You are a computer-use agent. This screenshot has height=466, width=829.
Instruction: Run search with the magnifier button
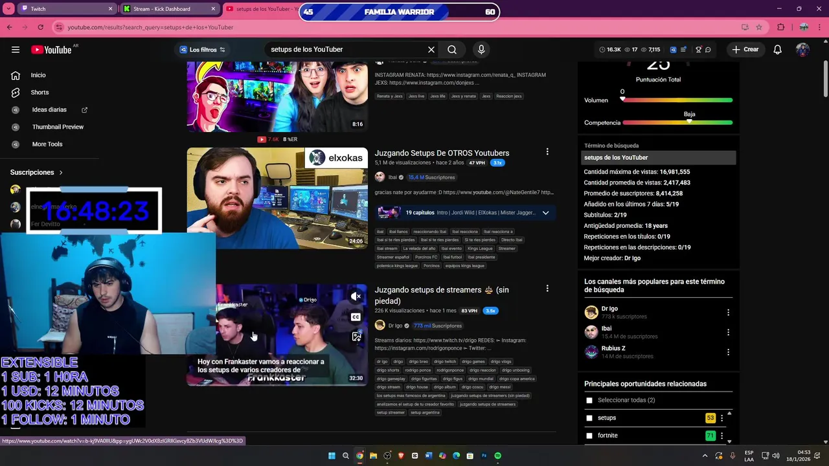452,49
